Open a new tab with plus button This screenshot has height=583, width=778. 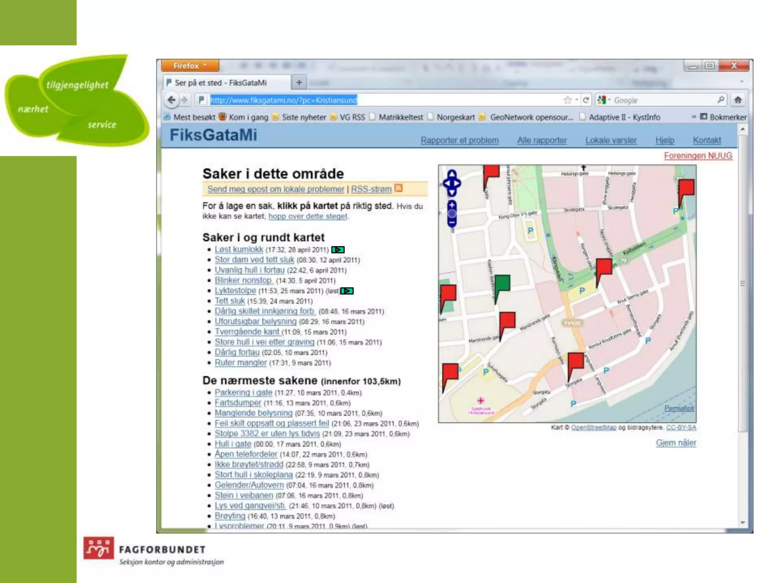pos(299,82)
